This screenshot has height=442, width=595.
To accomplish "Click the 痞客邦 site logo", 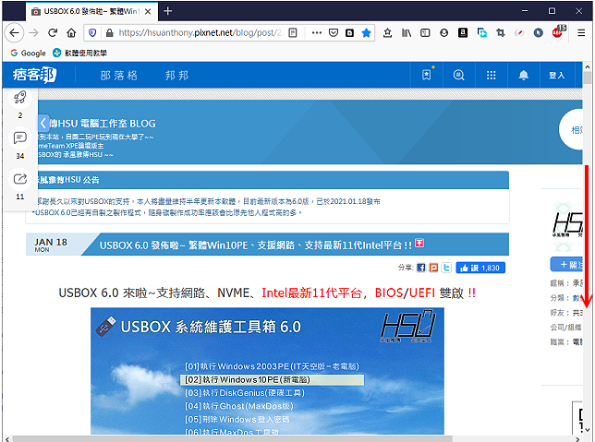I will click(x=34, y=75).
